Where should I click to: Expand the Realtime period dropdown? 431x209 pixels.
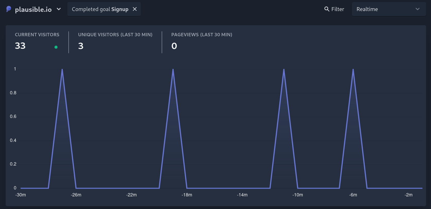[x=389, y=9]
